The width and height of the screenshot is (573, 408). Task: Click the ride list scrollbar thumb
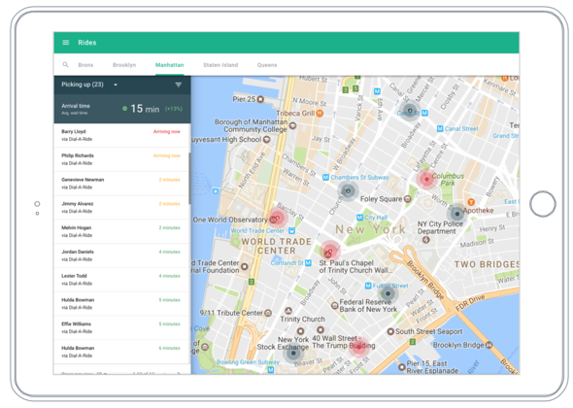click(x=189, y=179)
